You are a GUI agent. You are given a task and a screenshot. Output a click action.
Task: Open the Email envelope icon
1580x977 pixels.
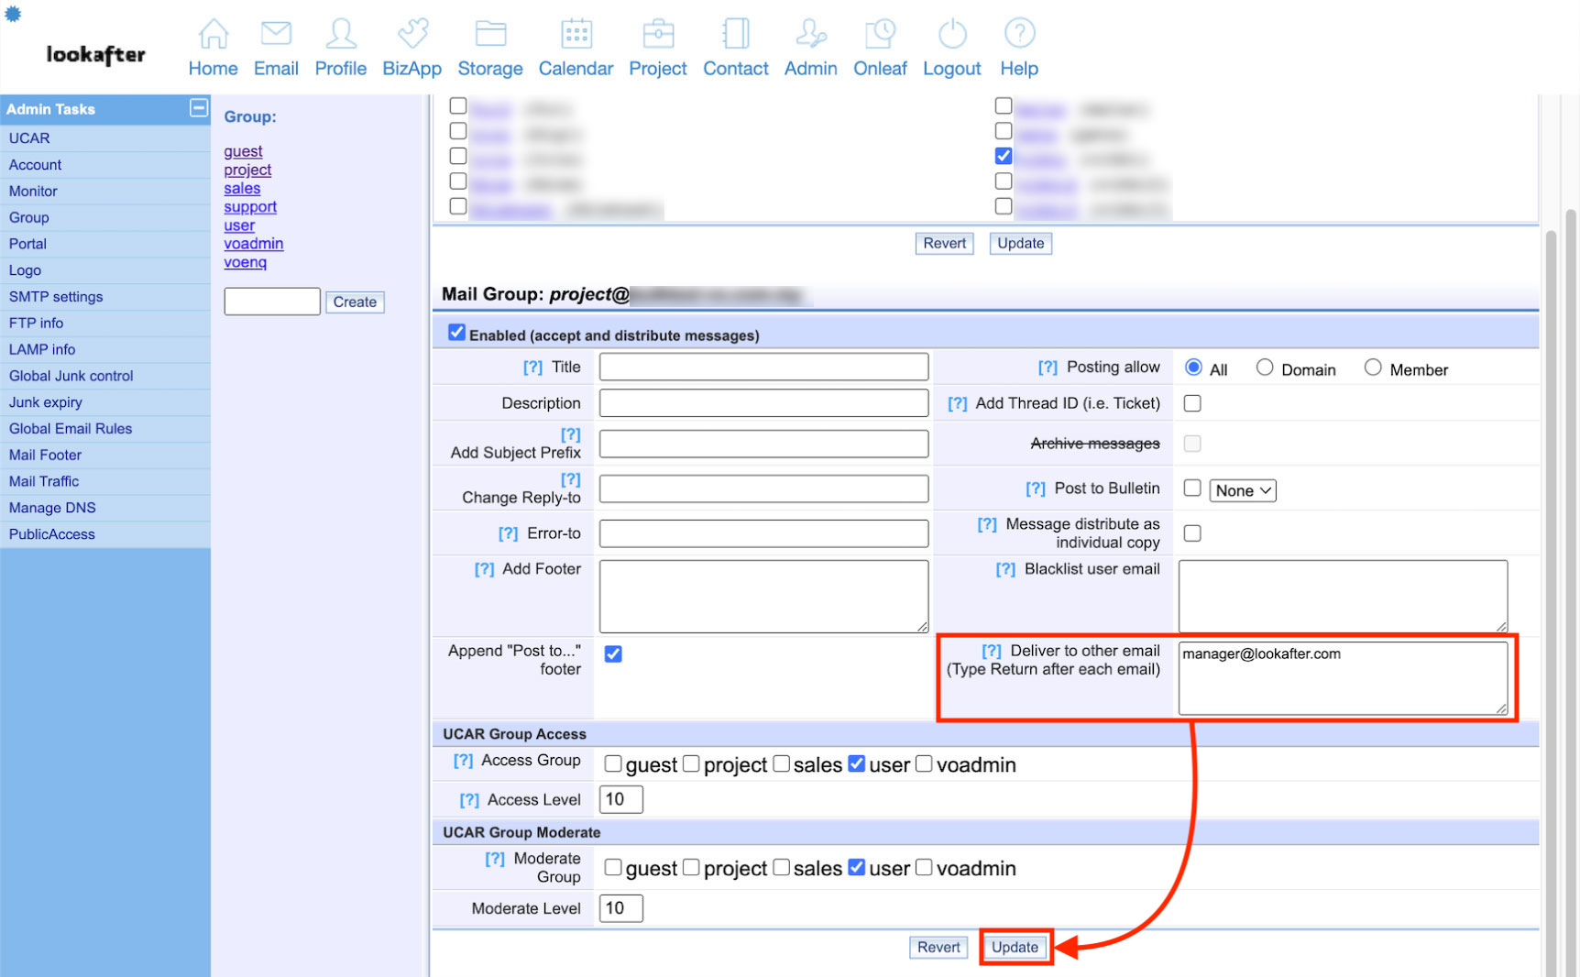click(276, 34)
